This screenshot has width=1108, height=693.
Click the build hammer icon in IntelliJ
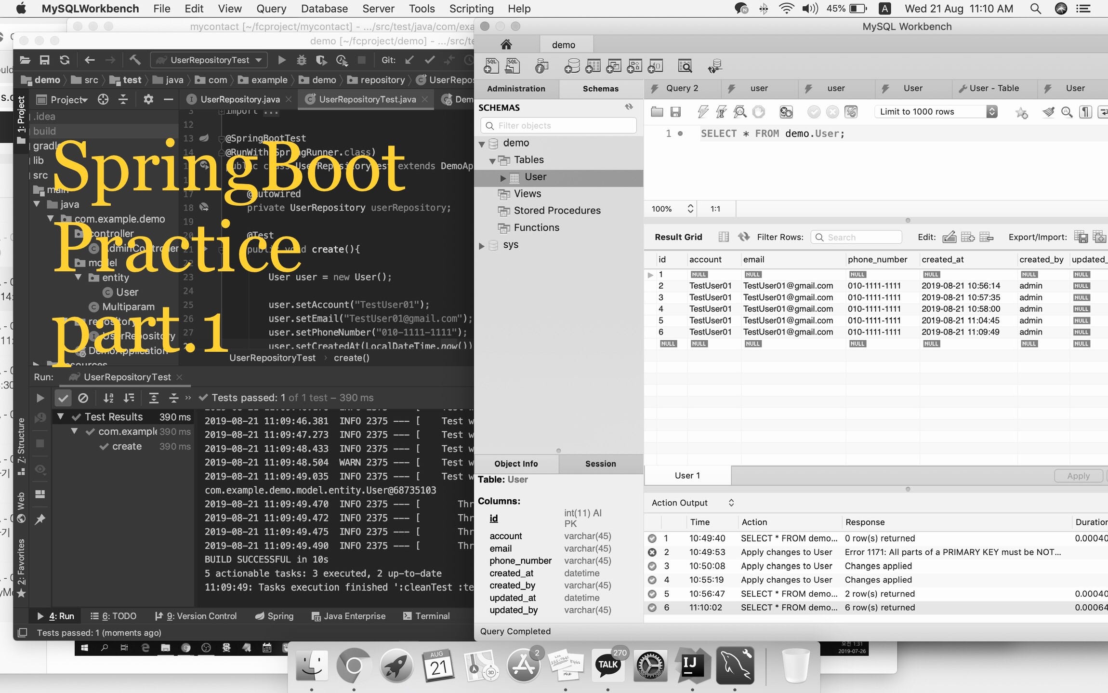point(135,60)
